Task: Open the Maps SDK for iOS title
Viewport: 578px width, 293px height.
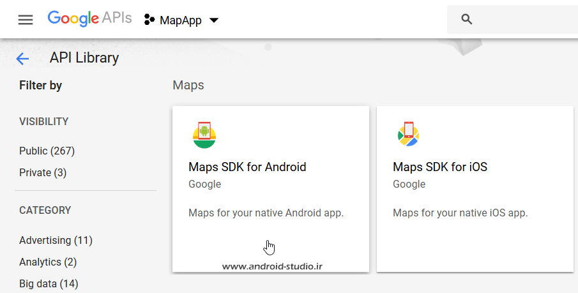Action: (440, 167)
